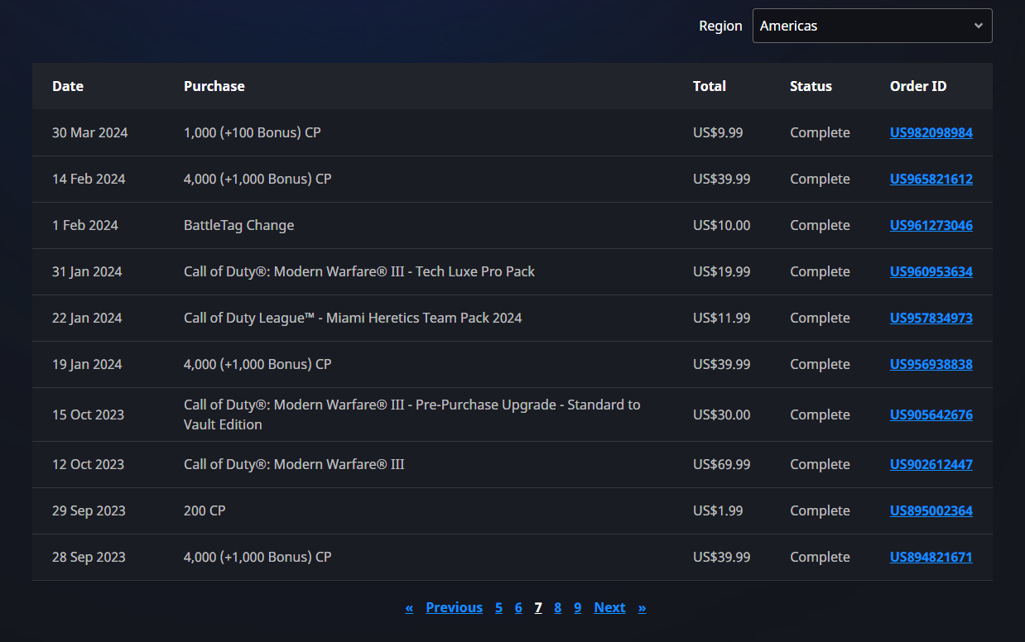Select the US$69.99 total cell
1025x642 pixels.
pos(722,464)
